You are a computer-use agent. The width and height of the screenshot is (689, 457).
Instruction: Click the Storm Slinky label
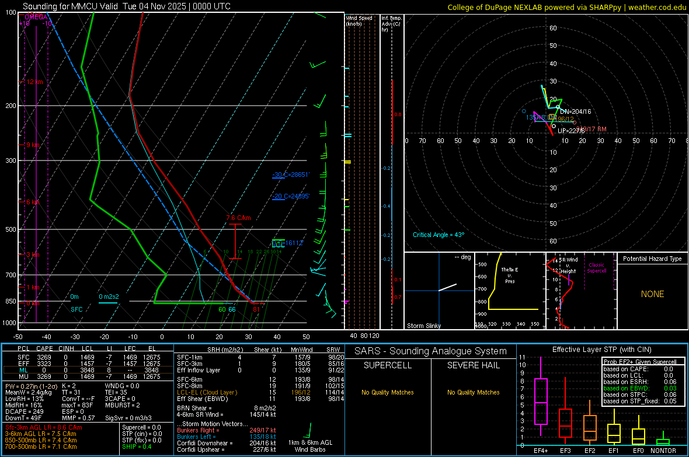pyautogui.click(x=423, y=326)
